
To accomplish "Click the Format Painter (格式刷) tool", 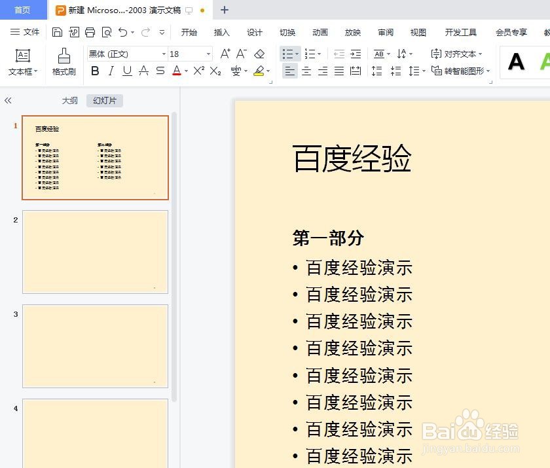I will [x=64, y=62].
